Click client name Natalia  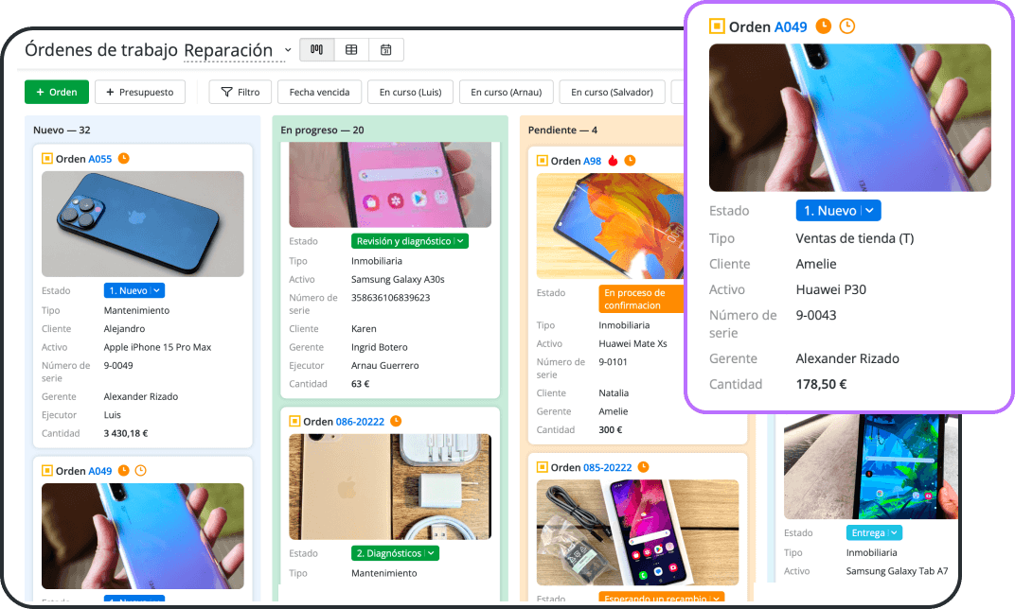pyautogui.click(x=614, y=393)
